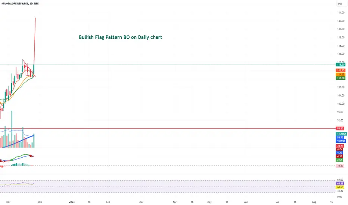Click the green crossover dot on MACD

[x=12, y=160]
